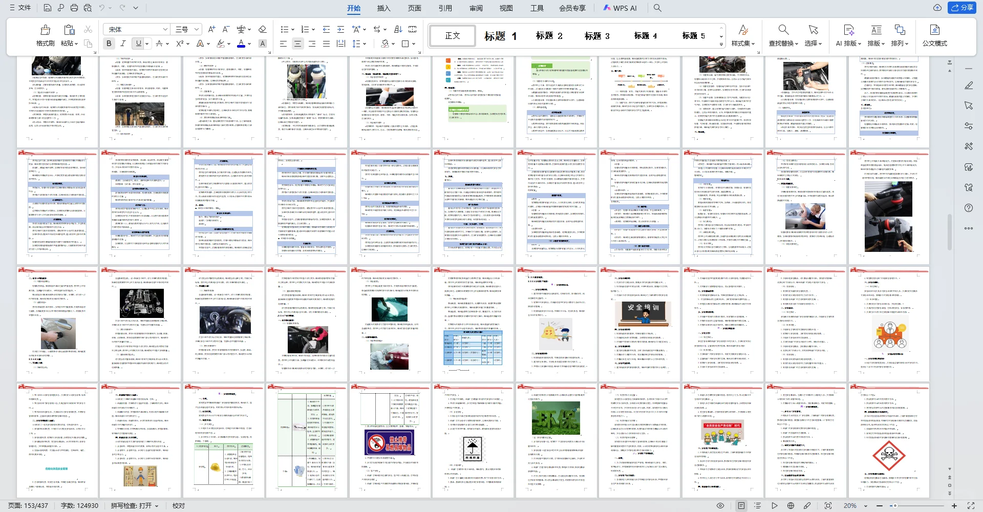983x512 pixels.
Task: Open Print Preview from the quick access bar
Action: click(x=88, y=8)
